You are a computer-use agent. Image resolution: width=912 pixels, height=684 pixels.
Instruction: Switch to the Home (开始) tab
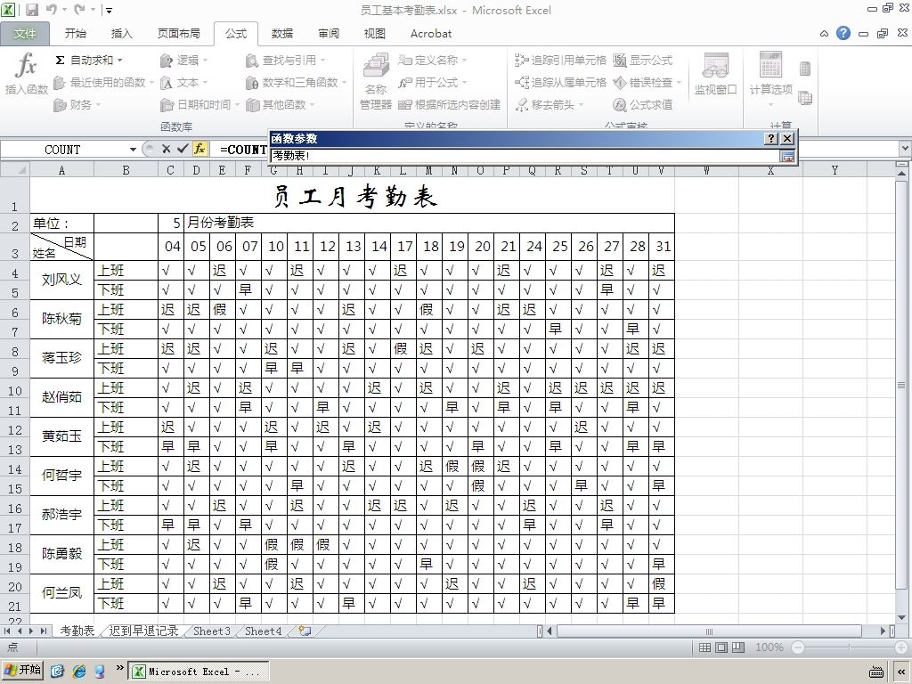pyautogui.click(x=75, y=34)
